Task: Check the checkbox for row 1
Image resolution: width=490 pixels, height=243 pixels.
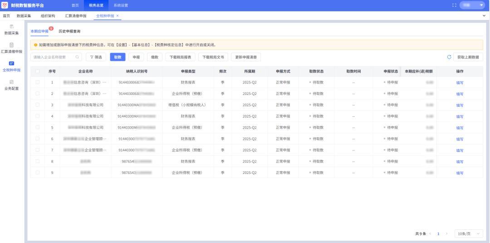Action: click(x=37, y=82)
